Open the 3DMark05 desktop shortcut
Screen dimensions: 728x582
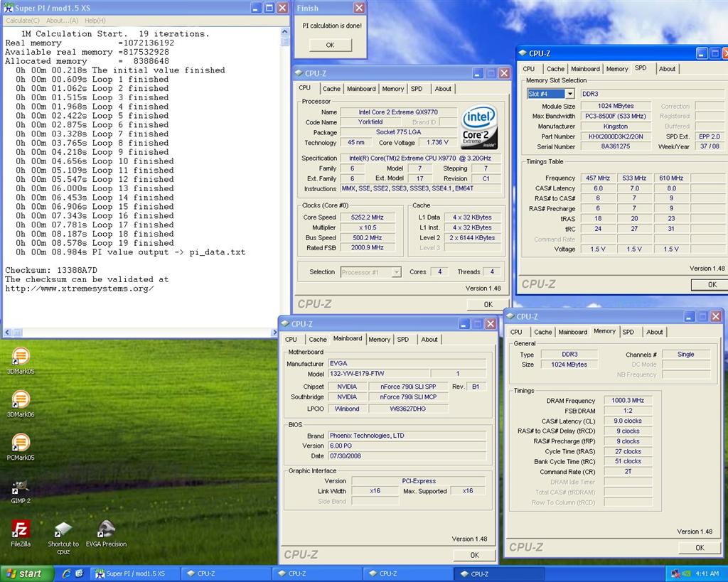point(21,360)
